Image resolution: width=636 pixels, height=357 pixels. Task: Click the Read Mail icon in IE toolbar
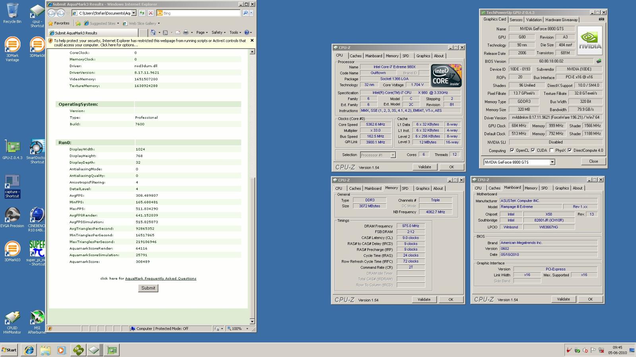[178, 33]
